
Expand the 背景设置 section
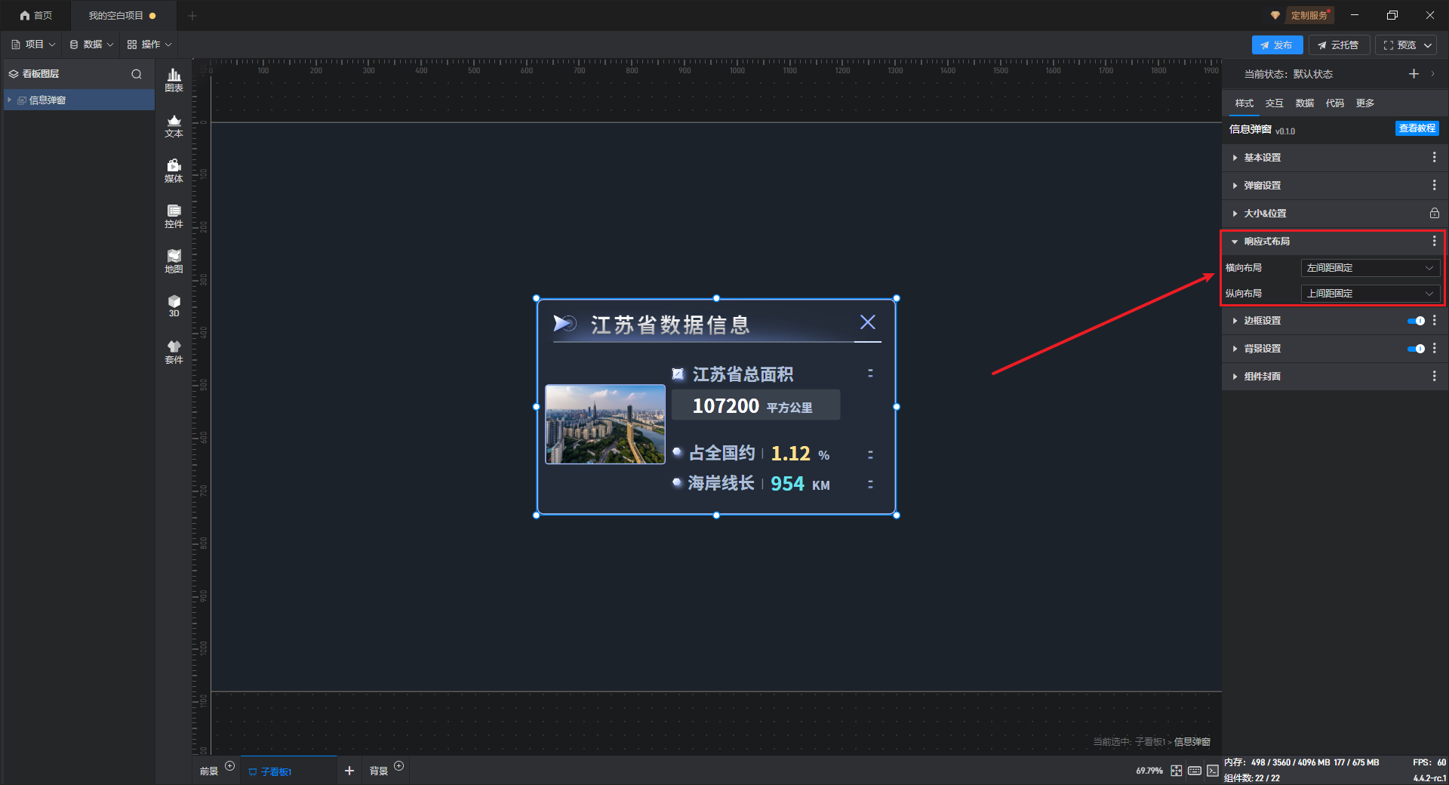point(1235,349)
